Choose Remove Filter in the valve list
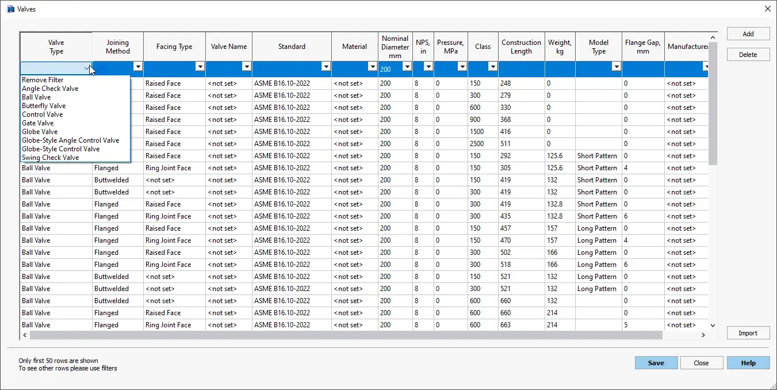This screenshot has width=777, height=390. click(x=44, y=79)
